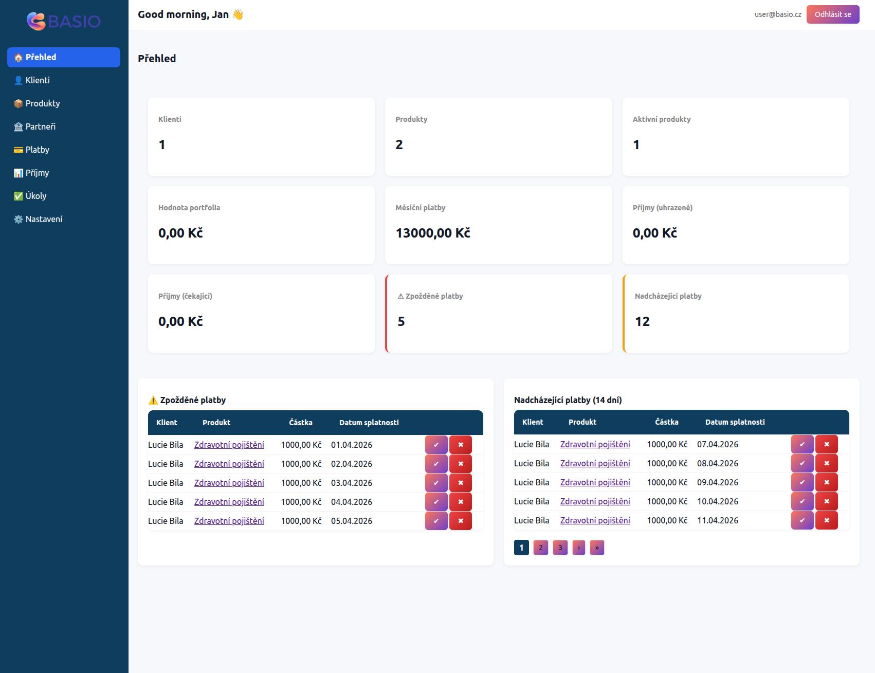This screenshot has height=673, width=875.
Task: Open the Klienti section in the sidebar
Action: point(38,80)
